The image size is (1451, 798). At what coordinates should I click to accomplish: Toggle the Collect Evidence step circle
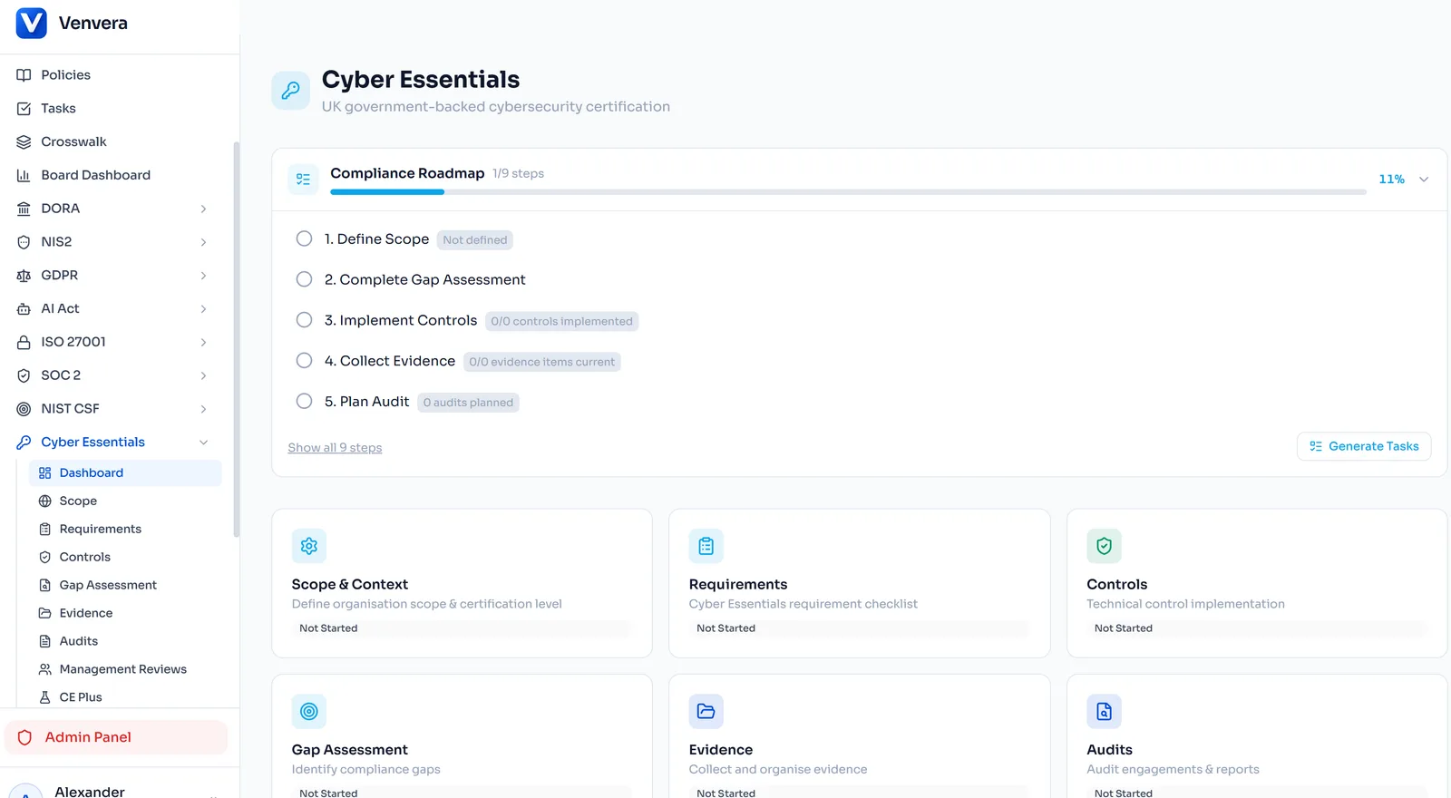(x=305, y=361)
